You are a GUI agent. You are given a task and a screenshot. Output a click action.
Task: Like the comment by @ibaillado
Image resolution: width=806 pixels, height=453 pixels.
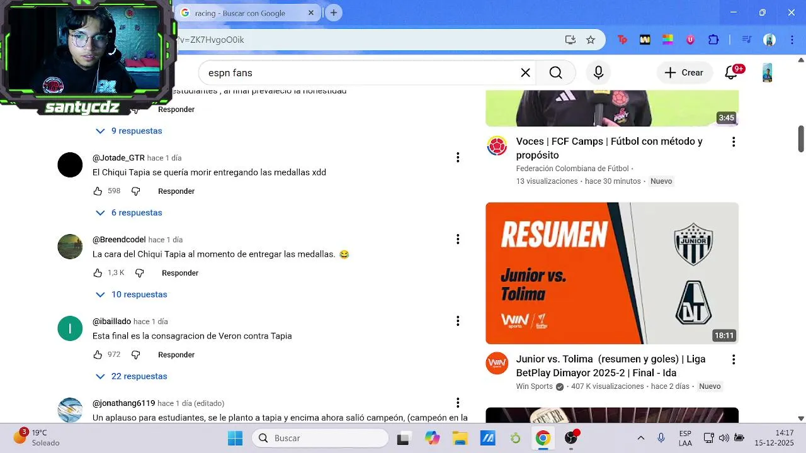click(x=98, y=355)
